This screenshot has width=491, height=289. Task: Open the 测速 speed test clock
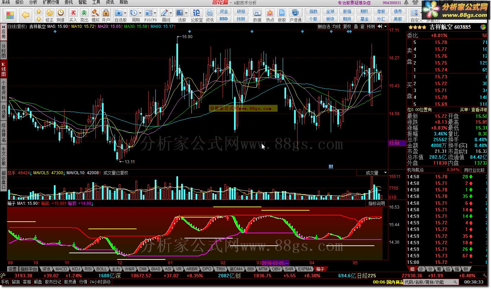pyautogui.click(x=61, y=13)
